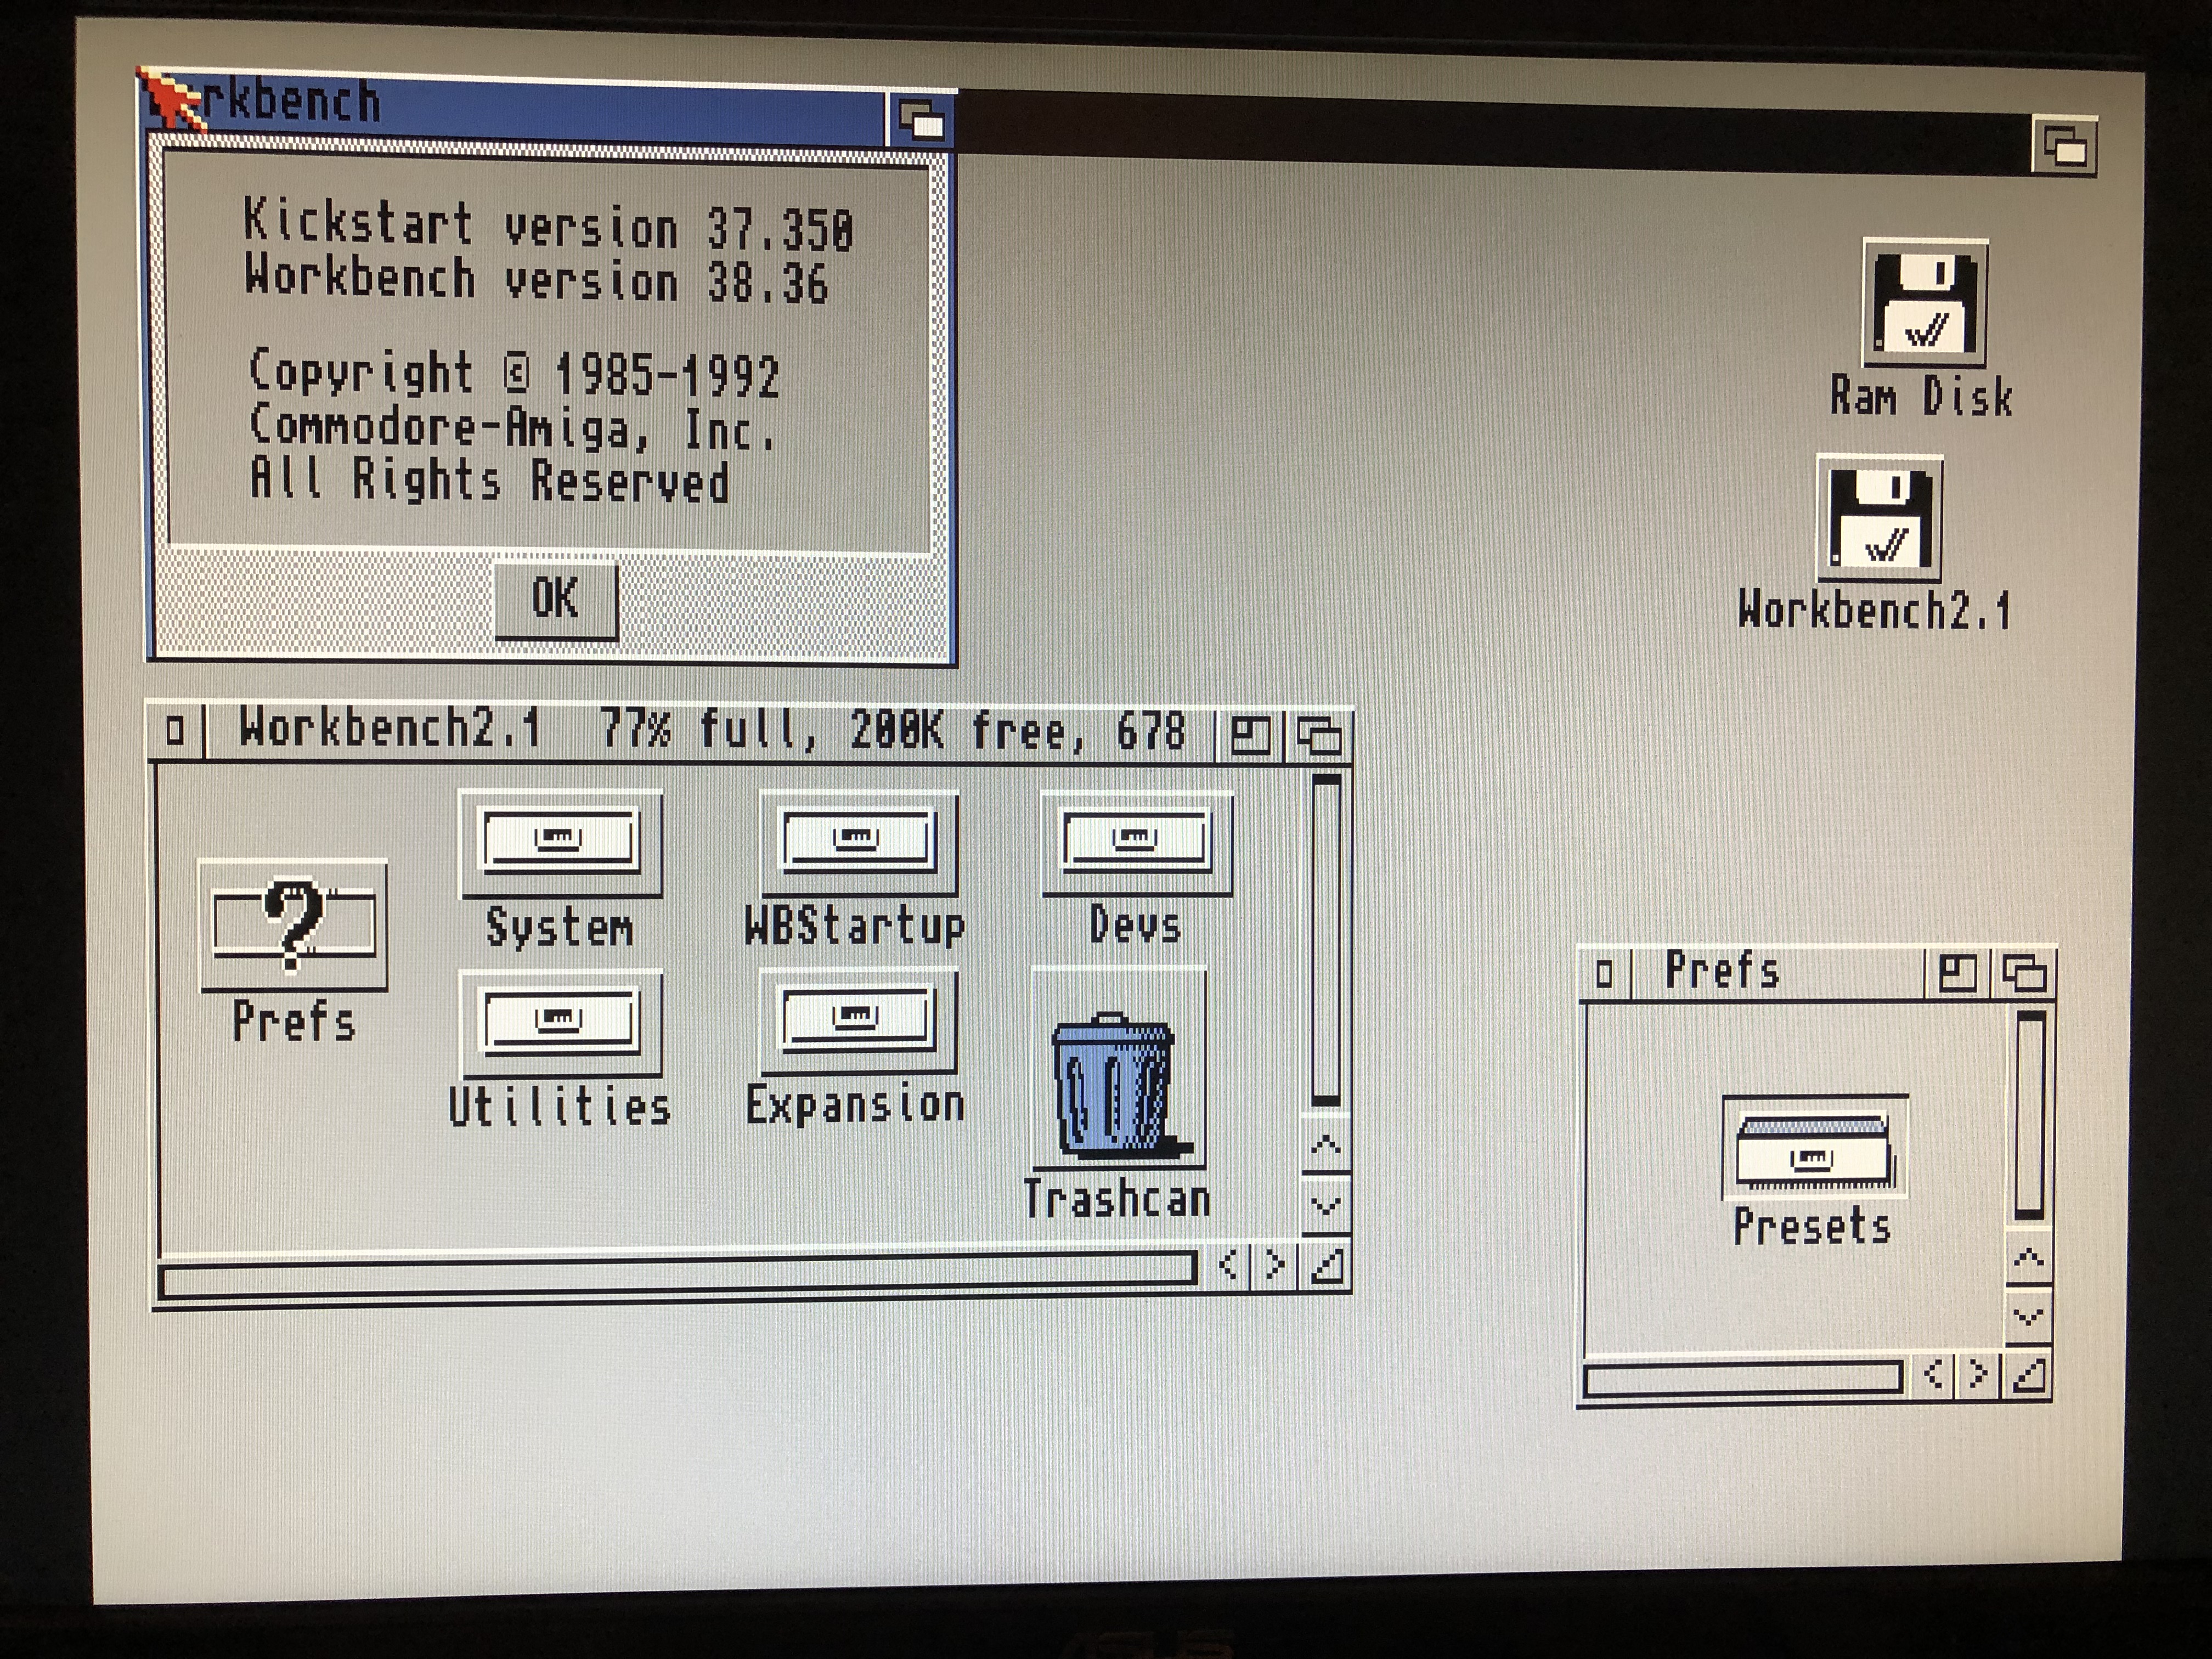Viewport: 2212px width, 1659px height.
Task: Open the Devs drawer
Action: pyautogui.click(x=1136, y=843)
